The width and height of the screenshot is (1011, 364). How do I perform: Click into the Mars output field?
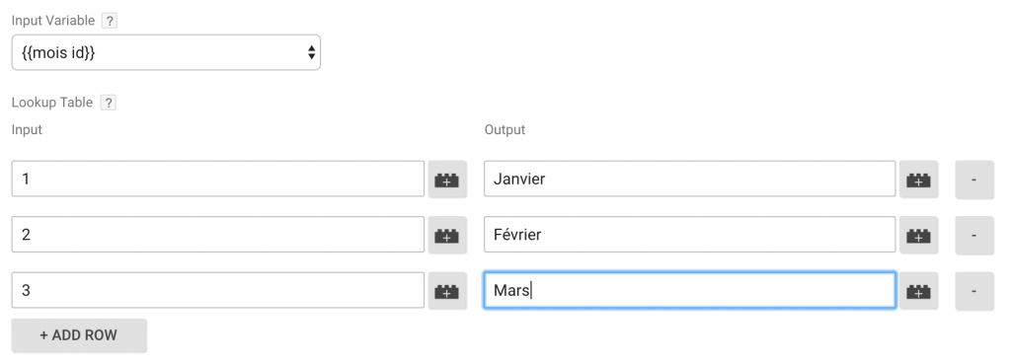pyautogui.click(x=690, y=290)
